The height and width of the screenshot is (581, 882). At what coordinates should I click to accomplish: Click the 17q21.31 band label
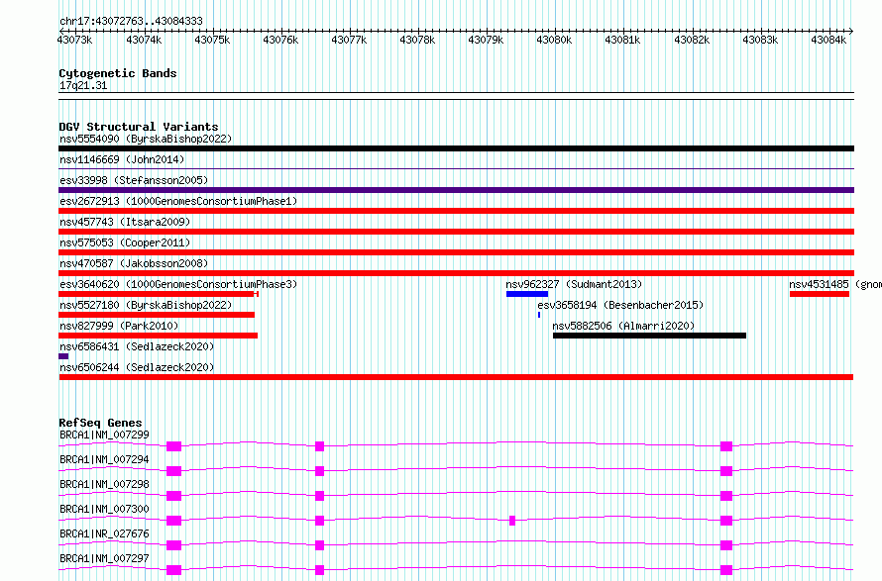tap(83, 85)
